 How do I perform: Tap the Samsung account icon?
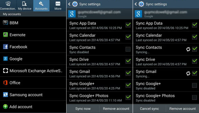tap(5, 95)
